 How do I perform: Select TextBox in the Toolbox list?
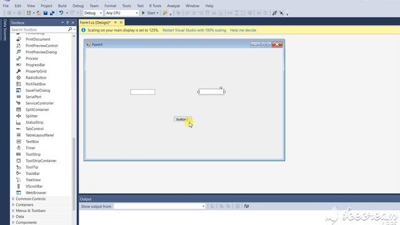(x=32, y=142)
